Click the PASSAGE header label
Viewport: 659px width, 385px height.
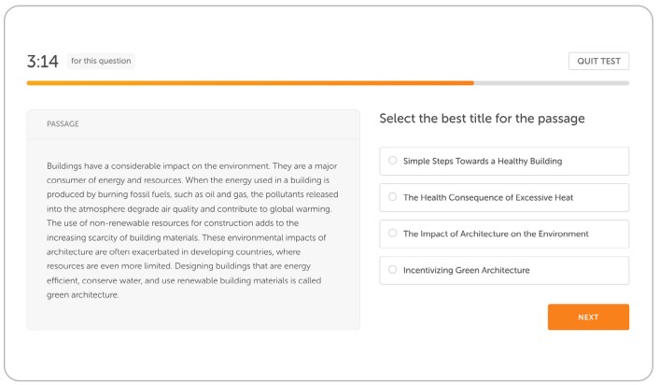tap(63, 123)
